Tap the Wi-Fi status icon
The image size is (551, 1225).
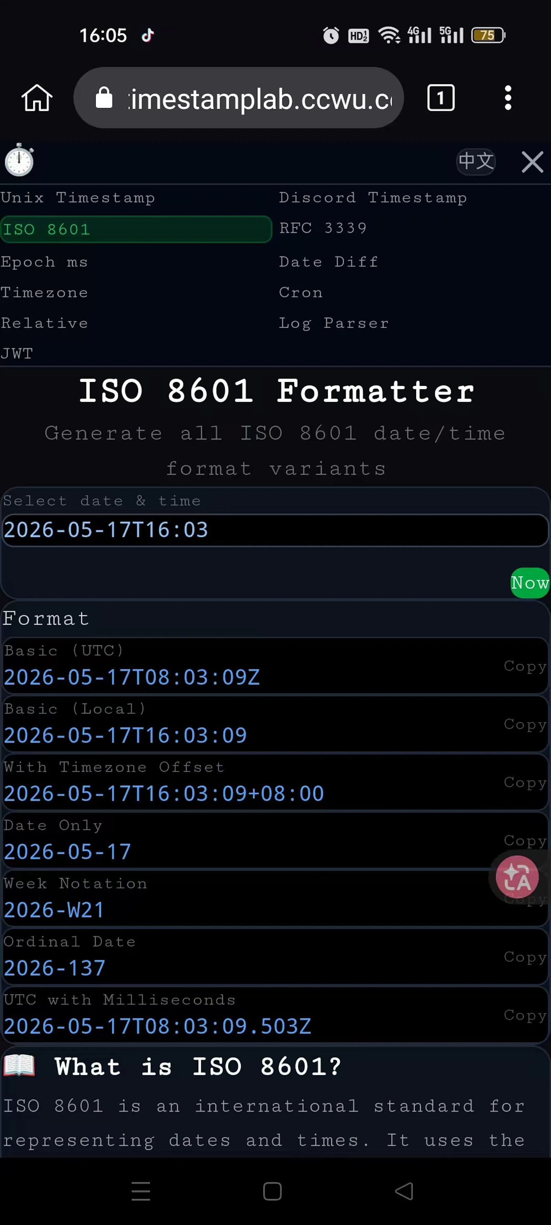389,35
